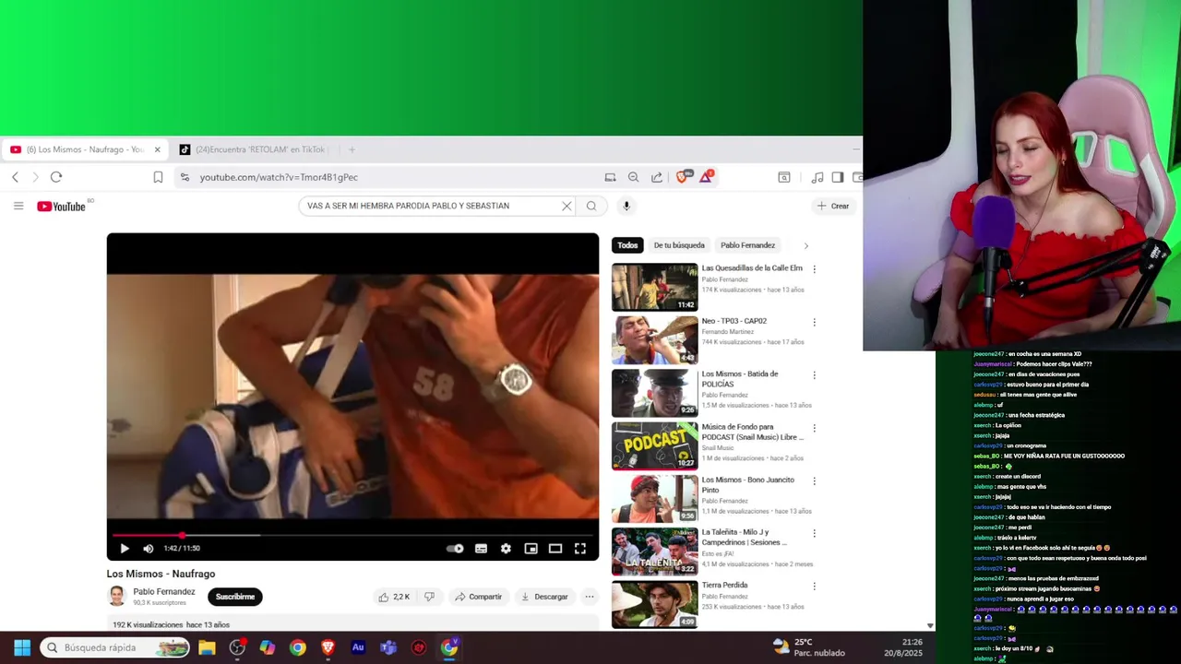Reload the page with the refresh icon
Image resolution: width=1181 pixels, height=664 pixels.
coord(56,177)
